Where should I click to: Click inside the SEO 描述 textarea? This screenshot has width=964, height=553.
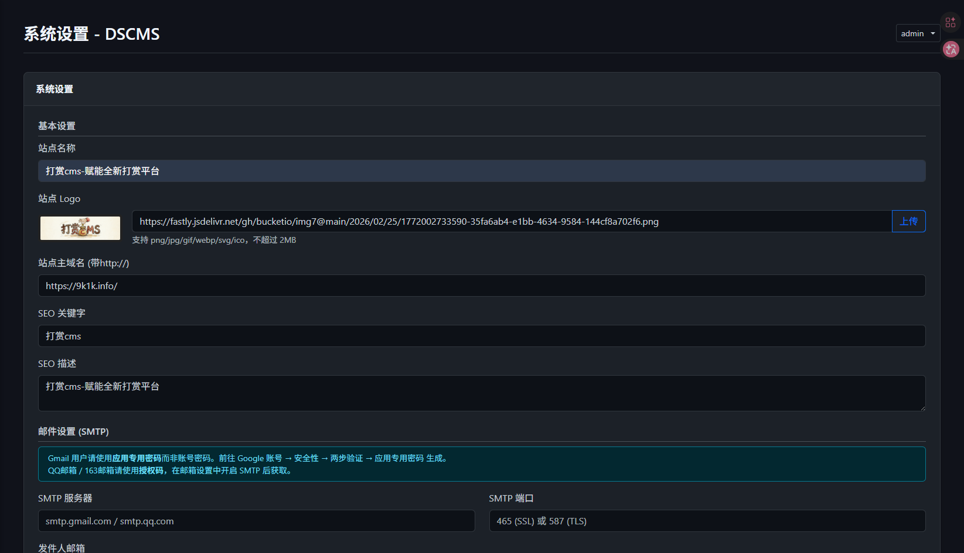pos(481,393)
